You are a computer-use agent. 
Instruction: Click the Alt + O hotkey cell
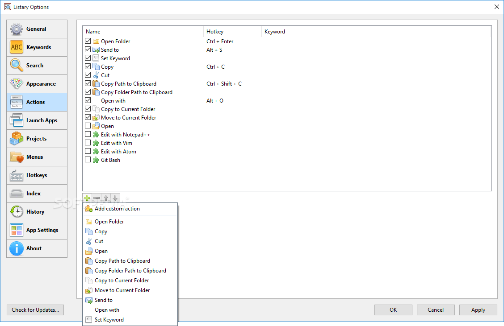[x=215, y=101]
